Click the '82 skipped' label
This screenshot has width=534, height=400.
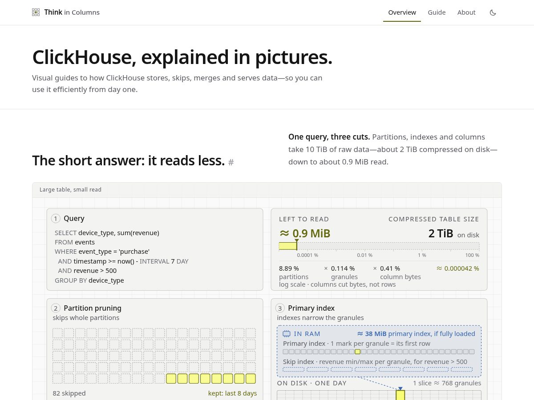coord(69,393)
